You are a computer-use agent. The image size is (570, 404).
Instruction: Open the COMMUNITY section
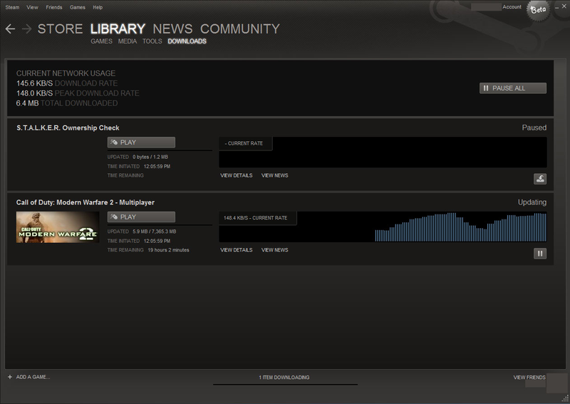coord(240,29)
